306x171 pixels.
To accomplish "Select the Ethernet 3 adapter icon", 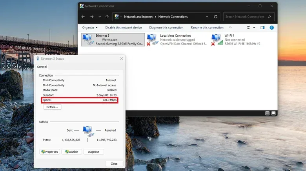I will (x=88, y=39).
